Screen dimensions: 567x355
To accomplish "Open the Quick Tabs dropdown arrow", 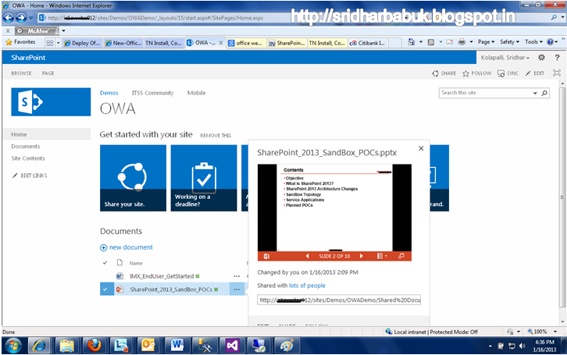I will 59,43.
